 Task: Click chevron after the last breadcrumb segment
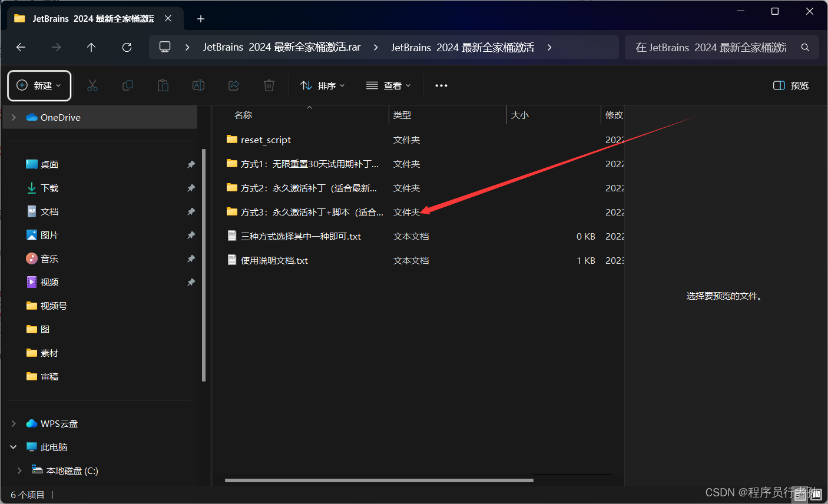(x=549, y=47)
